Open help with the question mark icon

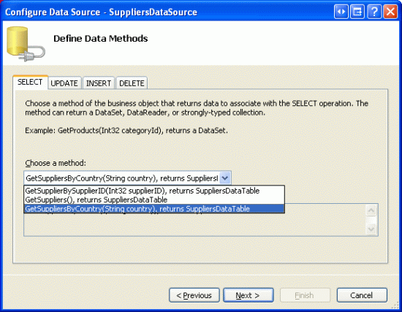(x=374, y=12)
